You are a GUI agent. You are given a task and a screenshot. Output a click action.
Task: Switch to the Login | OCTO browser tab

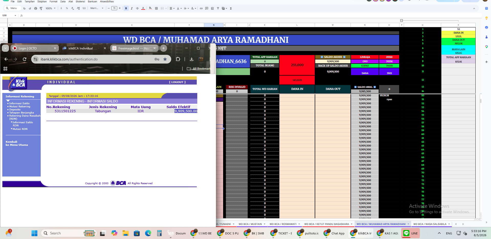(x=34, y=48)
